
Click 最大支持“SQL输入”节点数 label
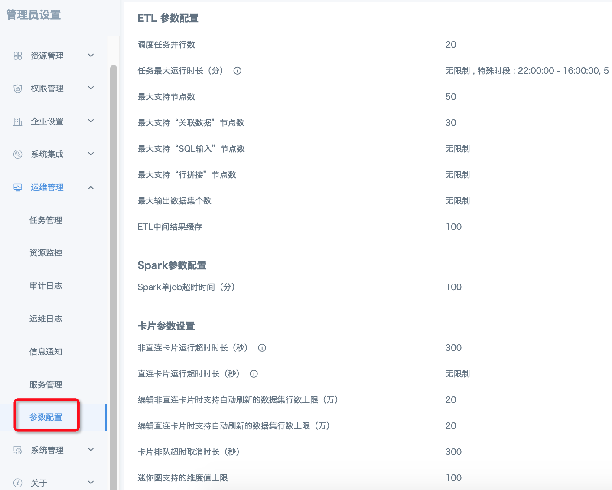(x=191, y=149)
